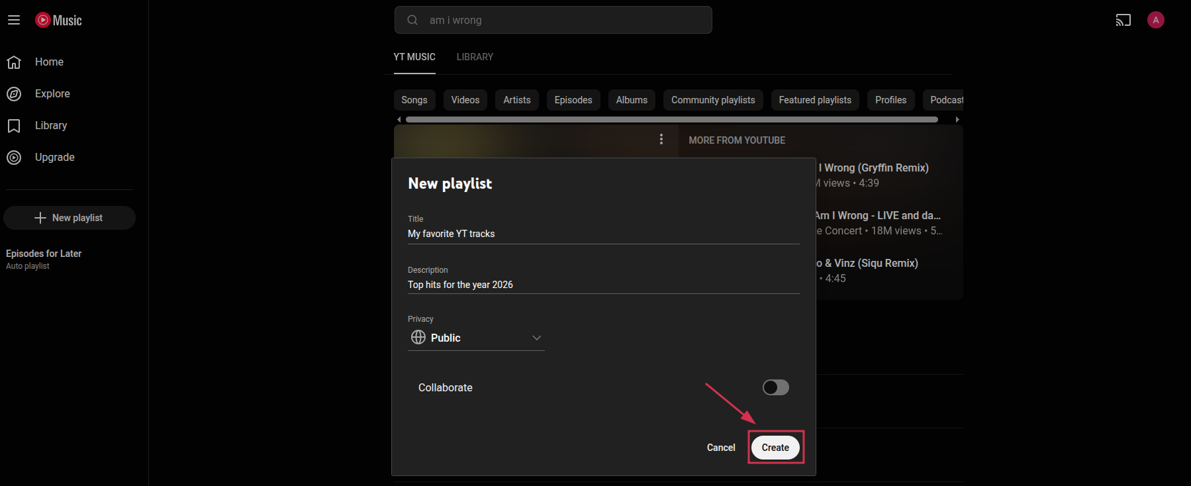Click the Create playlist button

click(x=775, y=448)
